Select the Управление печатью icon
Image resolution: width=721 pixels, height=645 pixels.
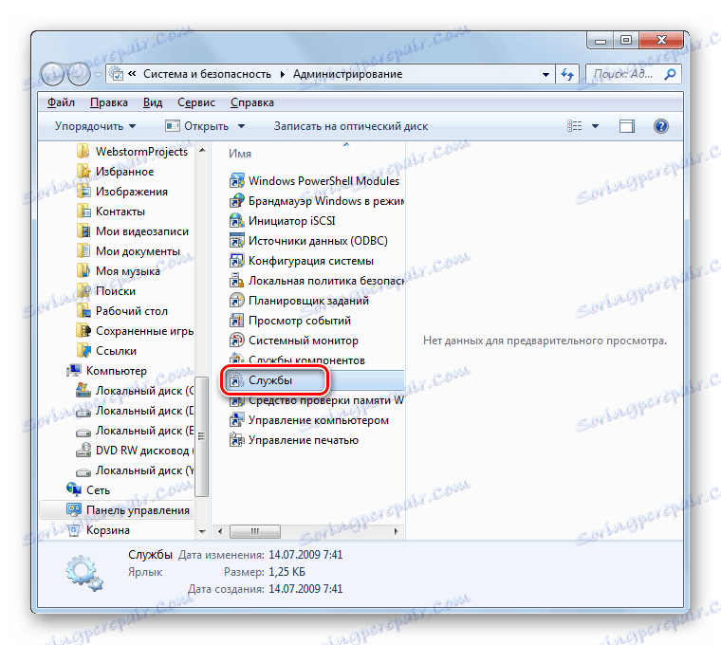237,440
